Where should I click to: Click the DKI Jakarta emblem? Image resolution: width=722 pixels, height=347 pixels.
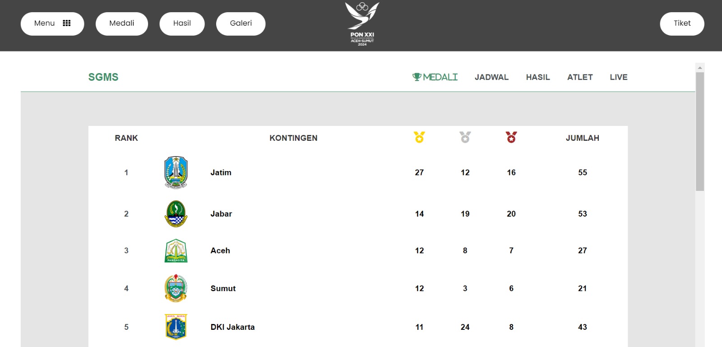tap(176, 327)
